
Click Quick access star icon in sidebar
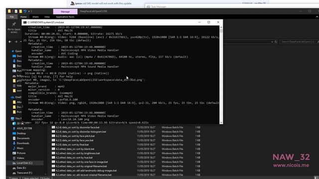(x=13, y=51)
